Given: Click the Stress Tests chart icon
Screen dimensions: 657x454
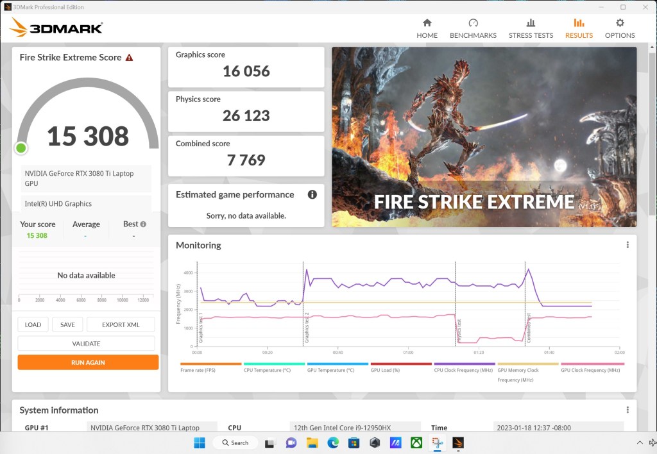Looking at the screenshot, I should 531,26.
